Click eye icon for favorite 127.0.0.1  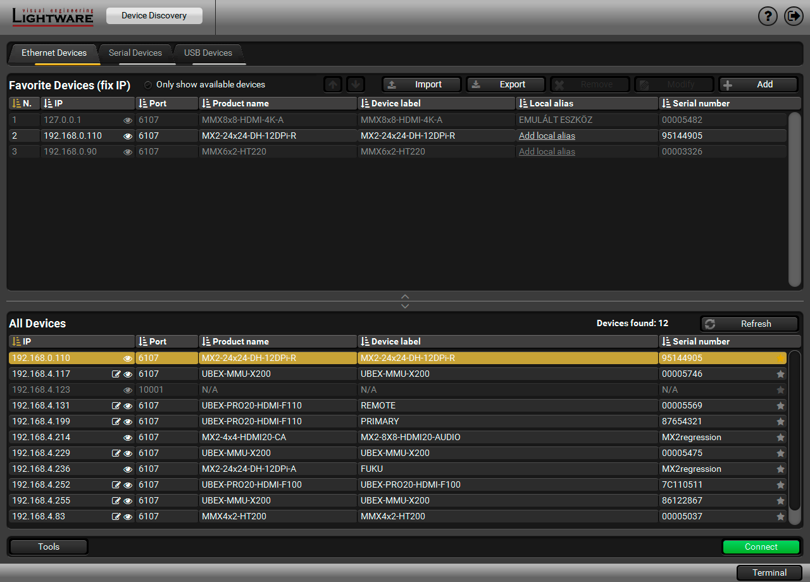128,120
